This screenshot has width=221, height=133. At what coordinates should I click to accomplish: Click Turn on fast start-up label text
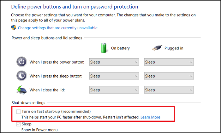[x=56, y=111]
